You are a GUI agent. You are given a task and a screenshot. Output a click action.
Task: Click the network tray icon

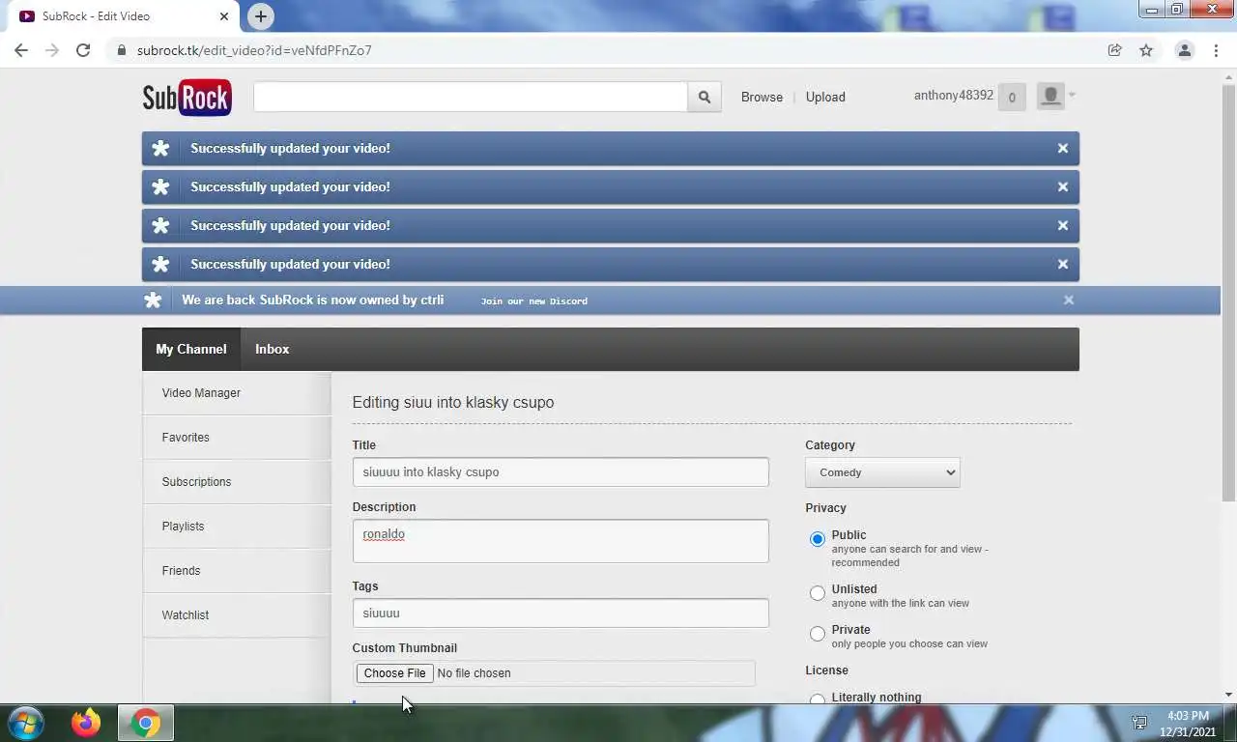[x=1139, y=723]
